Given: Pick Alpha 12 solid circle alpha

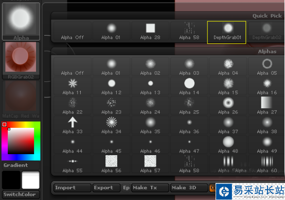Looking at the screenshot, I should (x=111, y=86).
